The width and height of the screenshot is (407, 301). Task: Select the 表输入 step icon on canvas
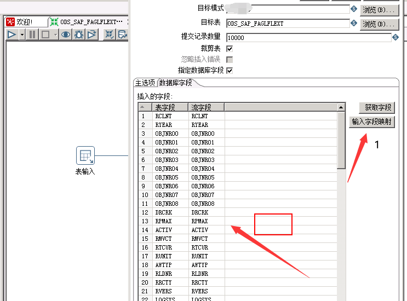pyautogui.click(x=85, y=155)
